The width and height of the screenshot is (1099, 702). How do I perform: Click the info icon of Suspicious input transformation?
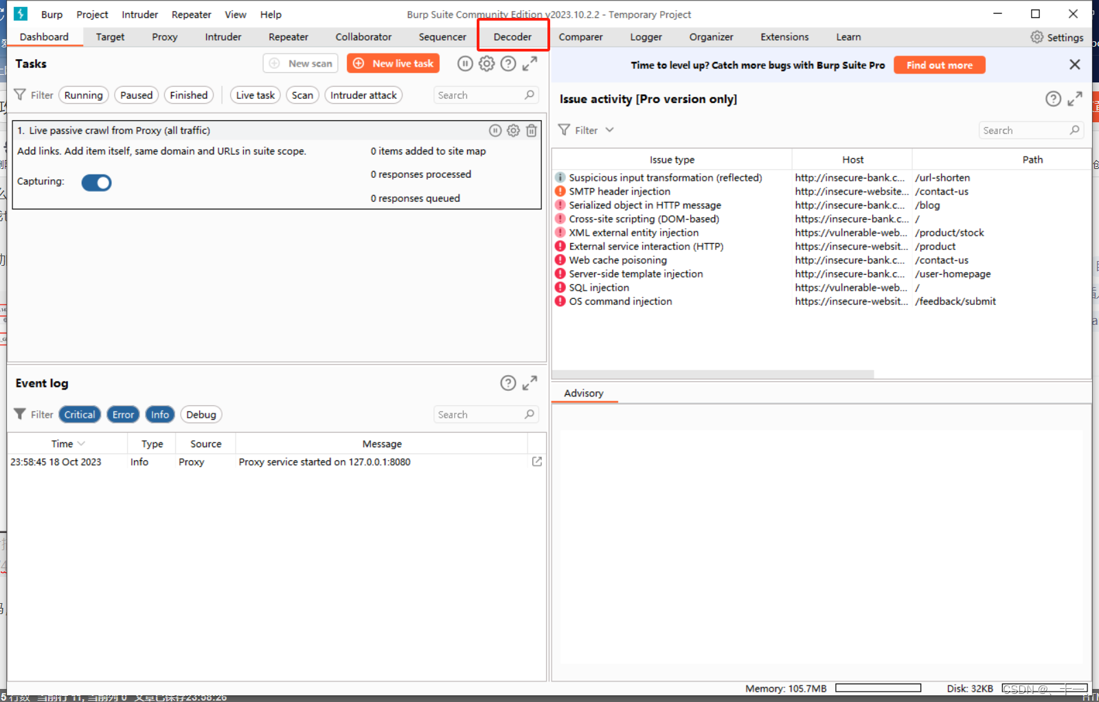coord(560,177)
